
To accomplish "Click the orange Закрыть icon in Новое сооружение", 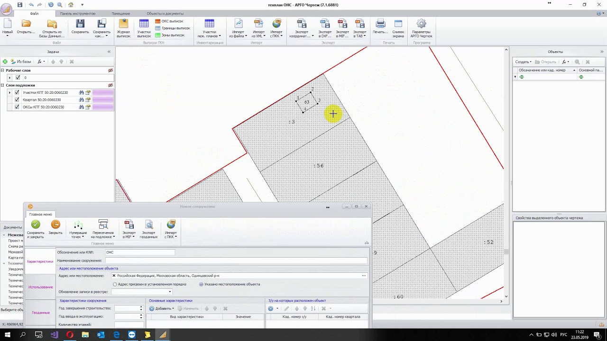I will (55, 224).
